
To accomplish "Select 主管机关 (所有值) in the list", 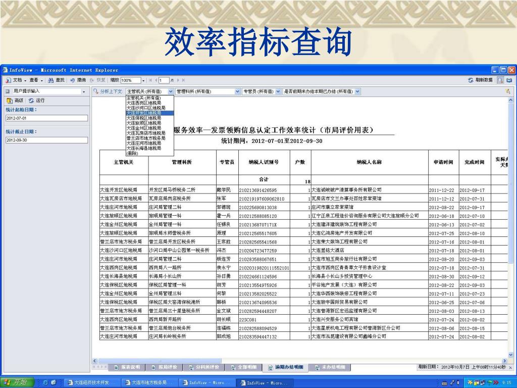I will pyautogui.click(x=149, y=98).
